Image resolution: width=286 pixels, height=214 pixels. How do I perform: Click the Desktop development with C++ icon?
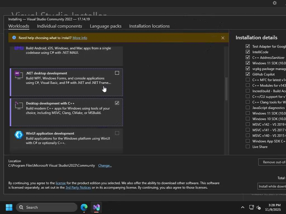(x=19, y=105)
